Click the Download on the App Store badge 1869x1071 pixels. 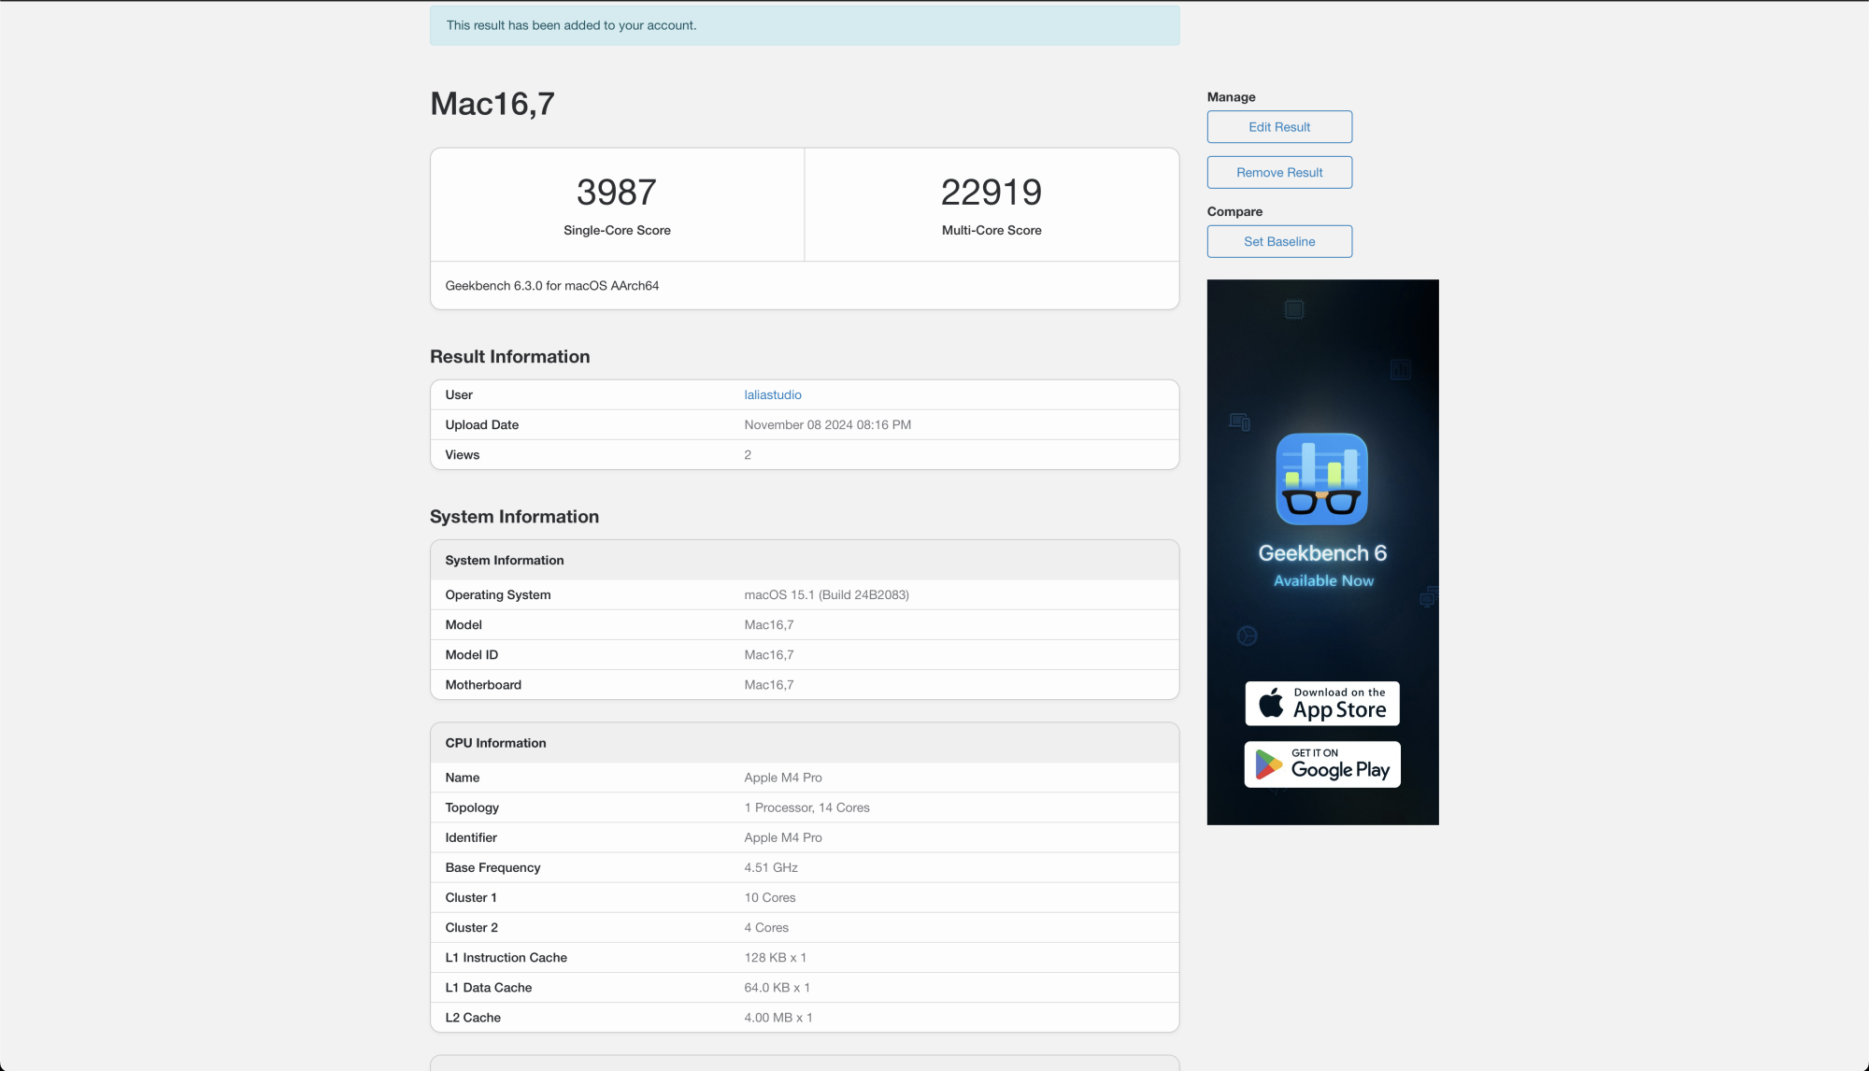1322,704
